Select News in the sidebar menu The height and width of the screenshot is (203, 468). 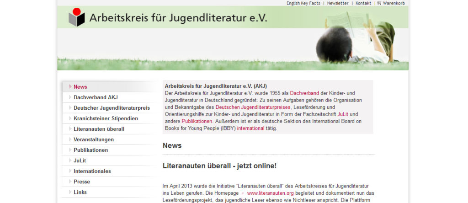point(80,87)
